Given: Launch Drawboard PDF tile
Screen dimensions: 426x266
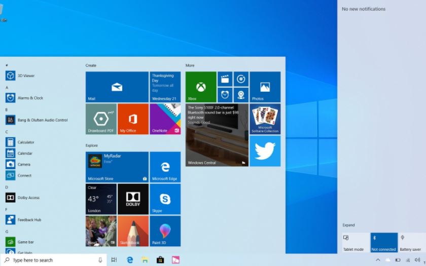Looking at the screenshot, I should click(x=101, y=119).
